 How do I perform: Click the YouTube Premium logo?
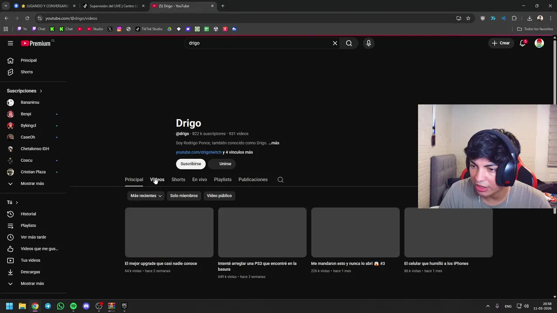[36, 43]
